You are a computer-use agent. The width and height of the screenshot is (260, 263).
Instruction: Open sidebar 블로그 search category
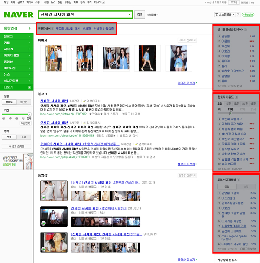pos(17,36)
